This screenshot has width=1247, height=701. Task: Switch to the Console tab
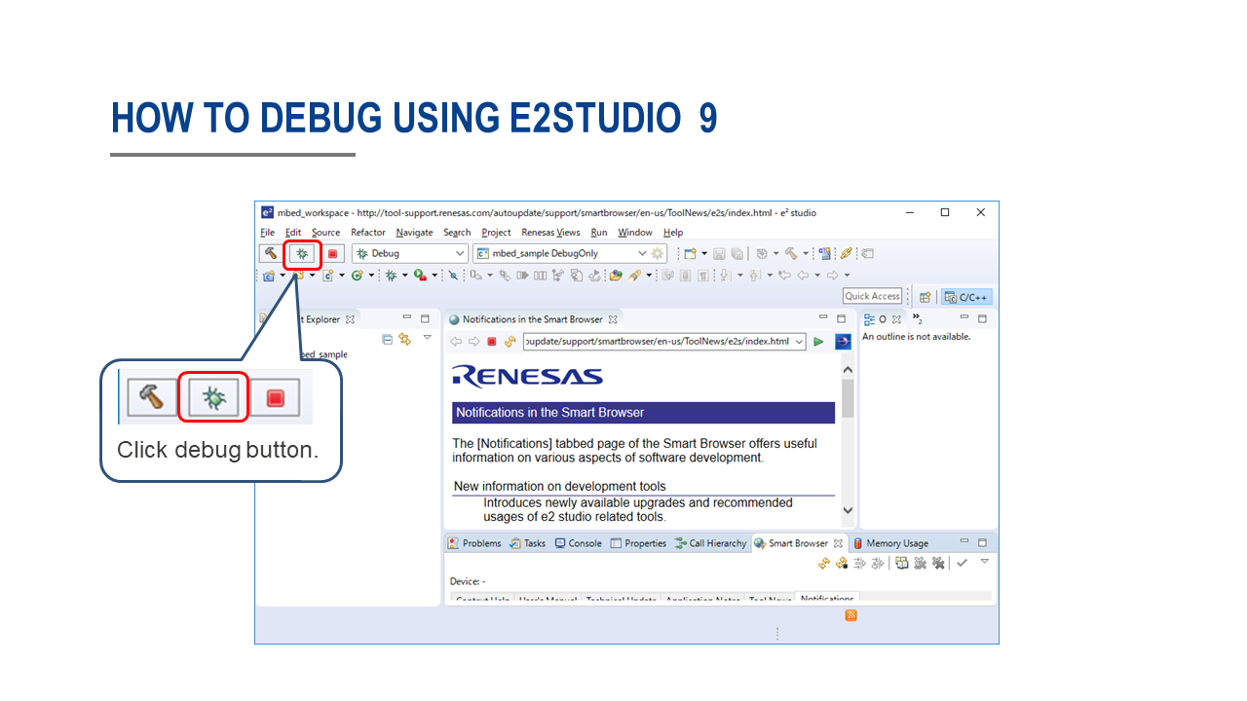[579, 543]
